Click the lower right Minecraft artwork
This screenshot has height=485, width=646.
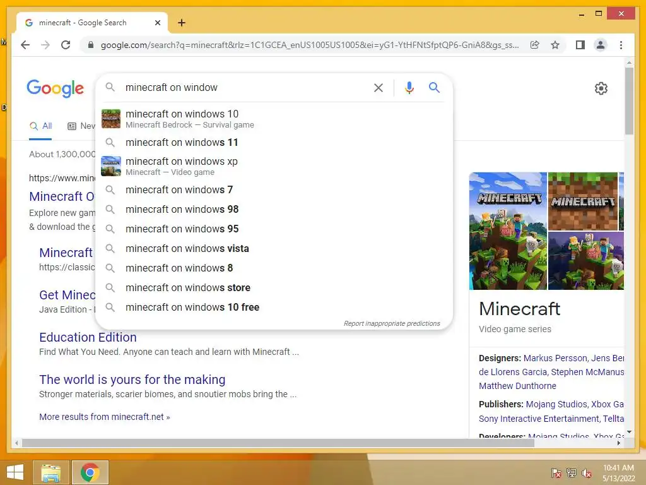coord(586,261)
